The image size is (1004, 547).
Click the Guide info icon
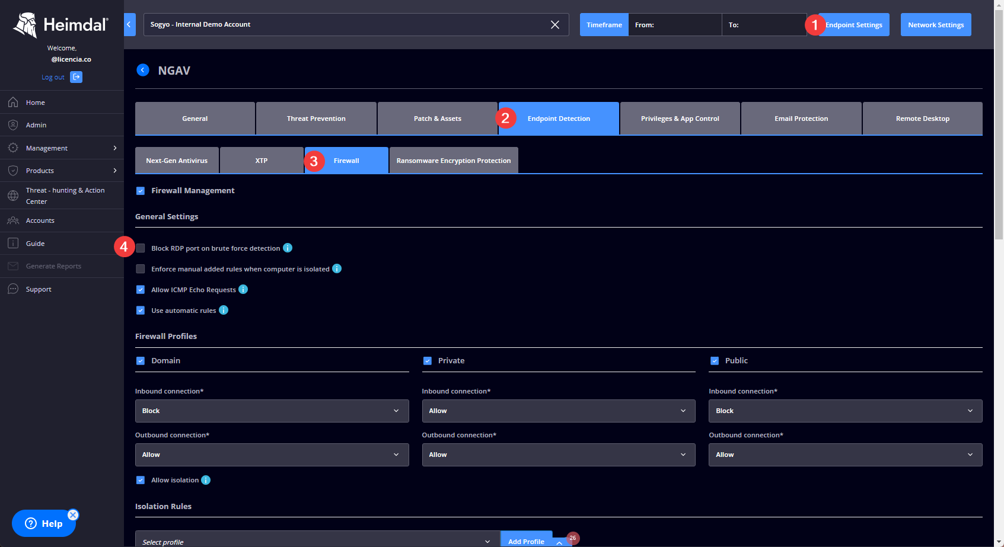tap(13, 243)
